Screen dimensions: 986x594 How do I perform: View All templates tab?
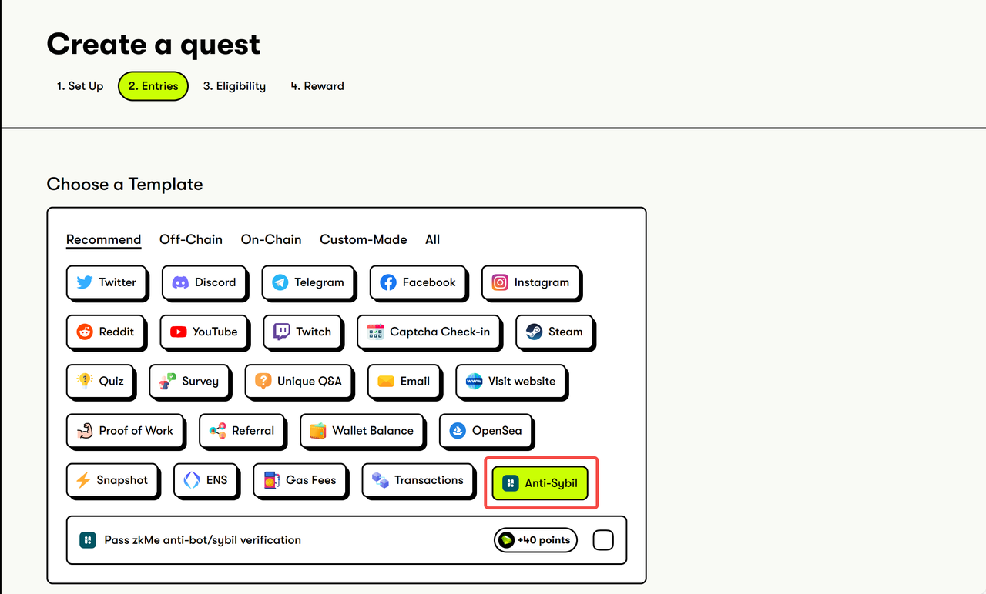(x=433, y=239)
